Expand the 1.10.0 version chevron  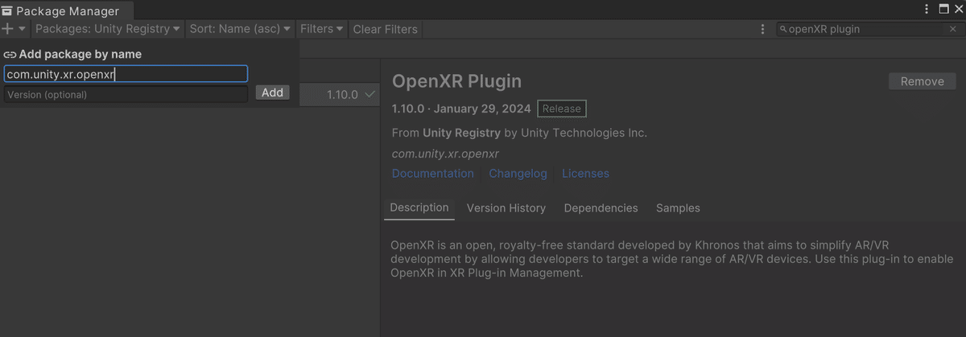tap(370, 94)
